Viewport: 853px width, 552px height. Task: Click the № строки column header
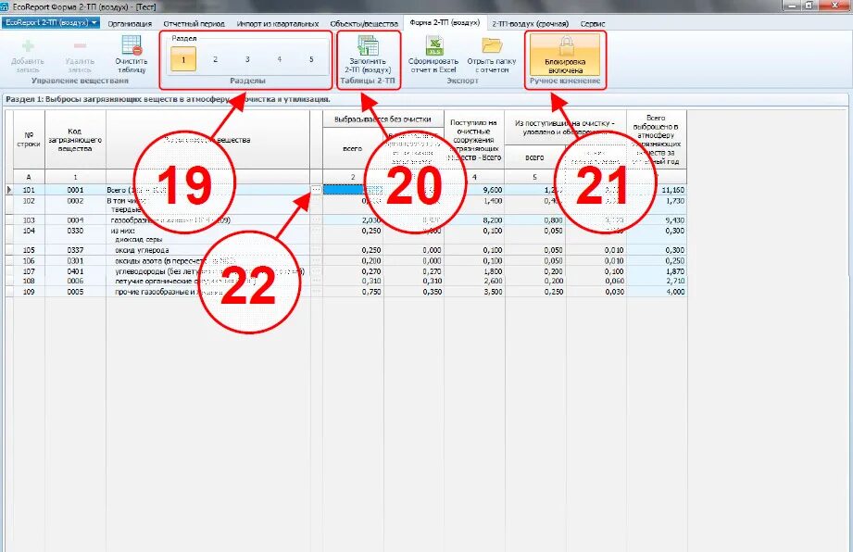[x=29, y=140]
